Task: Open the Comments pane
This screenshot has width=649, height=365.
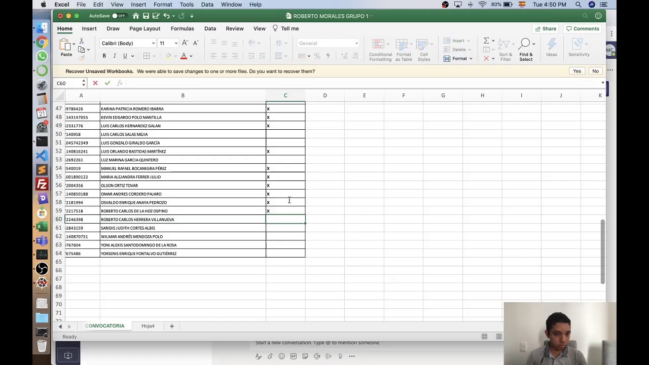Action: coord(583,29)
